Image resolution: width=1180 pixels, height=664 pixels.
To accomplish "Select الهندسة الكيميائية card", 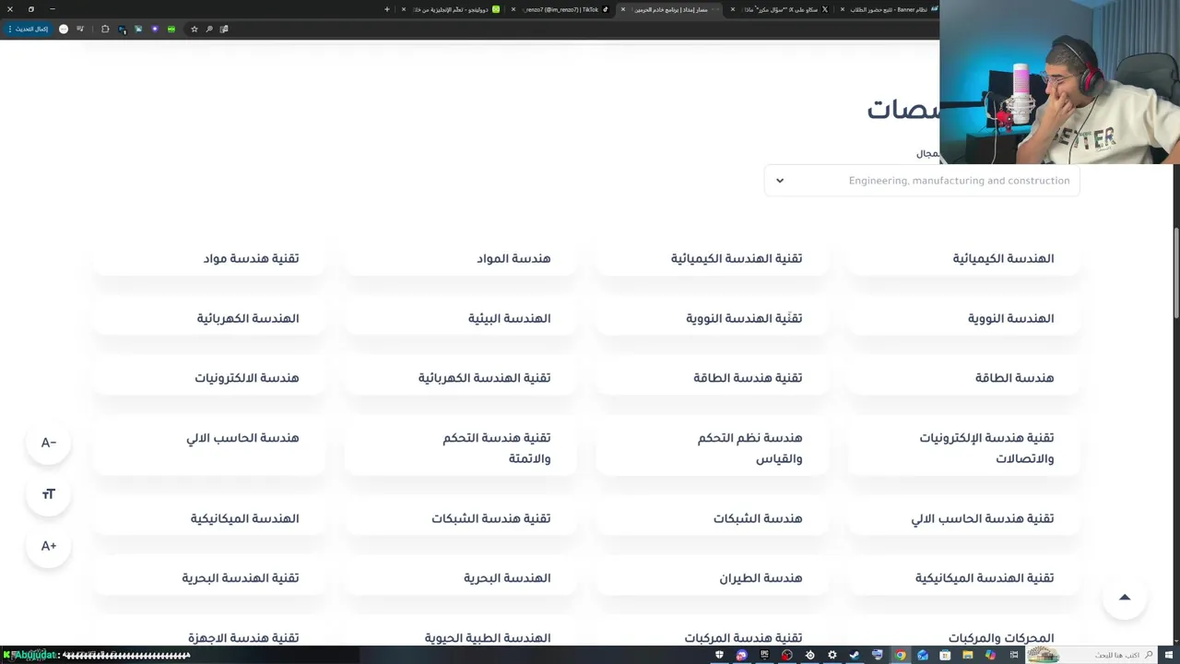I will tap(963, 258).
